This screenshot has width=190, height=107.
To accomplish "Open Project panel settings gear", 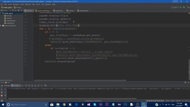I will pyautogui.click(x=18, y=11).
